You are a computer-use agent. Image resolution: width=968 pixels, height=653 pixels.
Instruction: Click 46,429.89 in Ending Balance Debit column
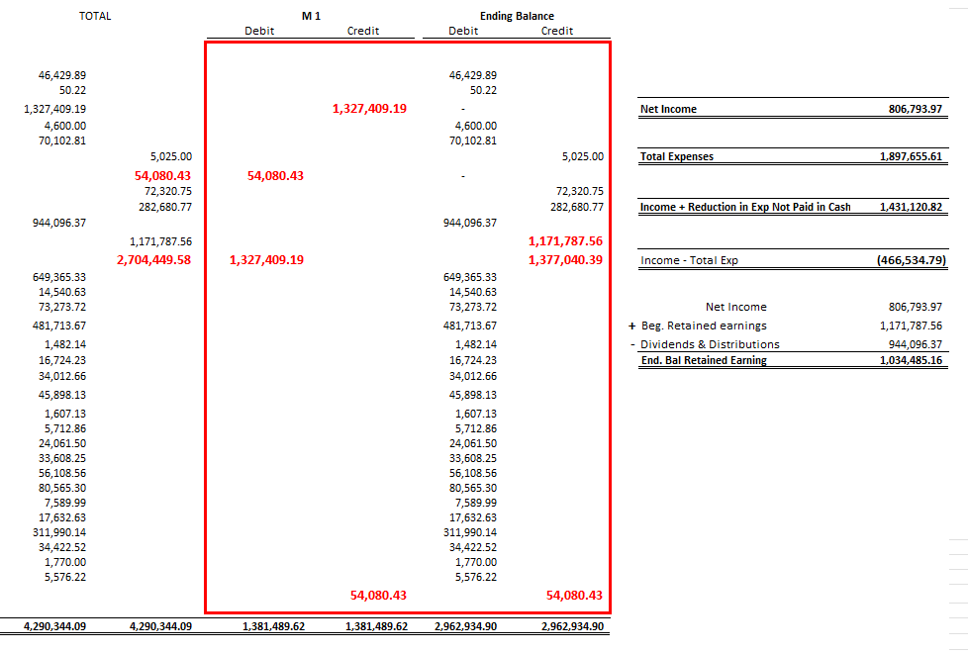click(473, 75)
